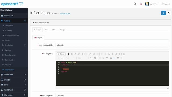Redo last editor action
The height and width of the screenshot is (97, 172).
(x=62, y=58)
